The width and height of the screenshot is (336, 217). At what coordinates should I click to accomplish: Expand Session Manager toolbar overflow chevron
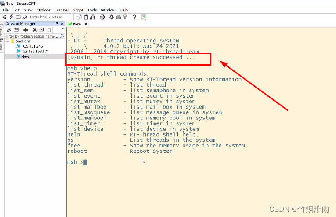[x=63, y=28]
